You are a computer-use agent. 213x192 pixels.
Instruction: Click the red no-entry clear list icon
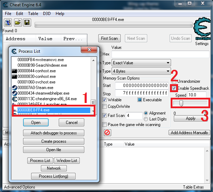point(107,132)
